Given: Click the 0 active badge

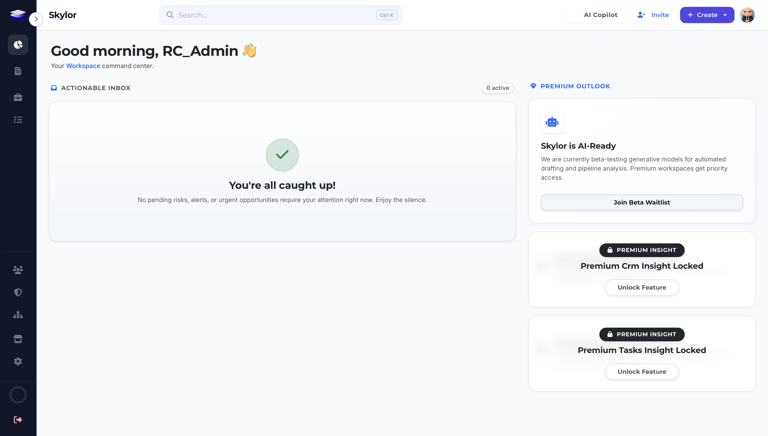Looking at the screenshot, I should [498, 88].
